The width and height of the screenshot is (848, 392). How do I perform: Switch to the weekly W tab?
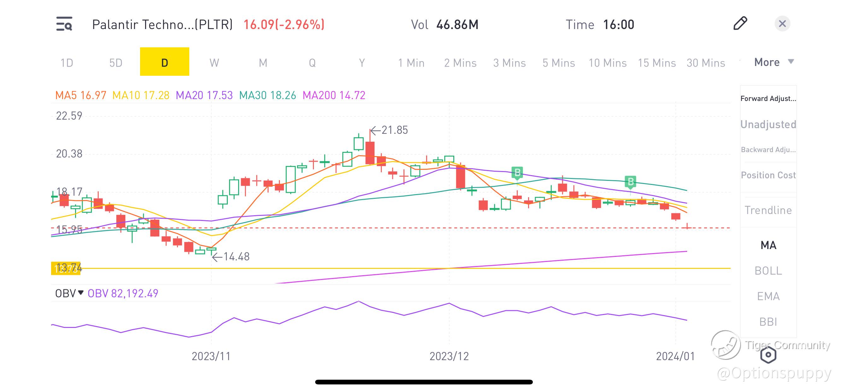214,62
